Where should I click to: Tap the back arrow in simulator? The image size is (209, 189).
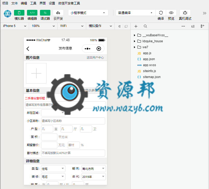pyautogui.click(x=28, y=48)
